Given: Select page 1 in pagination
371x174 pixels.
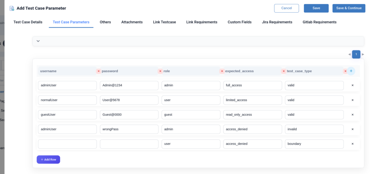Looking at the screenshot, I should [356, 55].
